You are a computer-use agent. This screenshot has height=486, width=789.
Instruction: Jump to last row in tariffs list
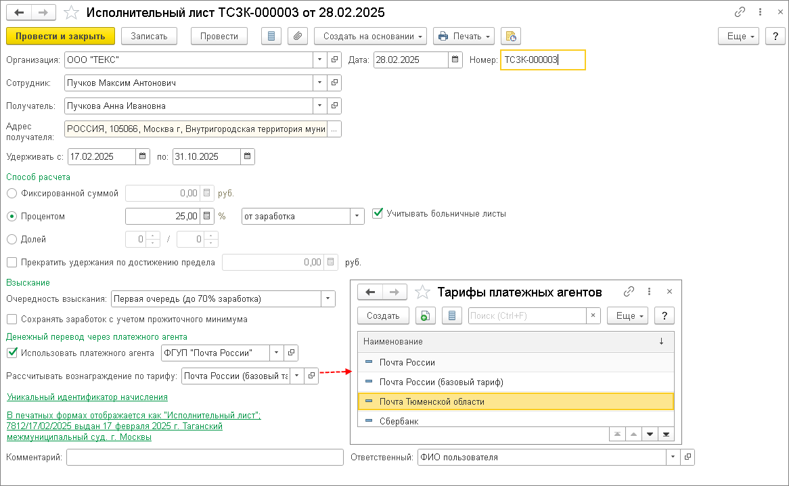pyautogui.click(x=667, y=434)
